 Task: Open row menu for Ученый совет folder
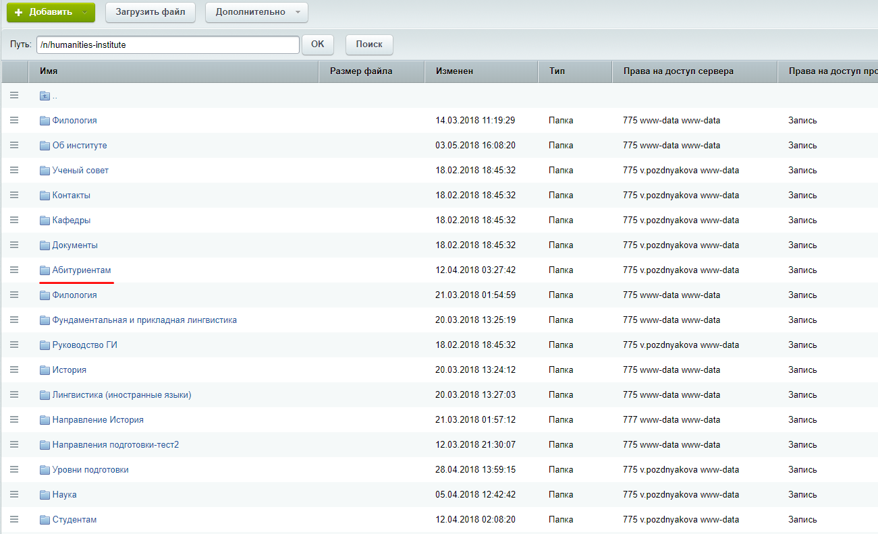click(14, 170)
